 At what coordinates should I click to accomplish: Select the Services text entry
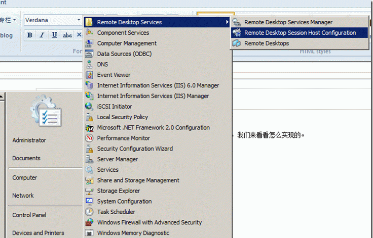point(108,170)
